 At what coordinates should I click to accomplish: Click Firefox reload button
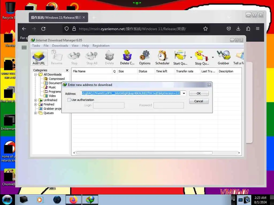(x=43, y=29)
